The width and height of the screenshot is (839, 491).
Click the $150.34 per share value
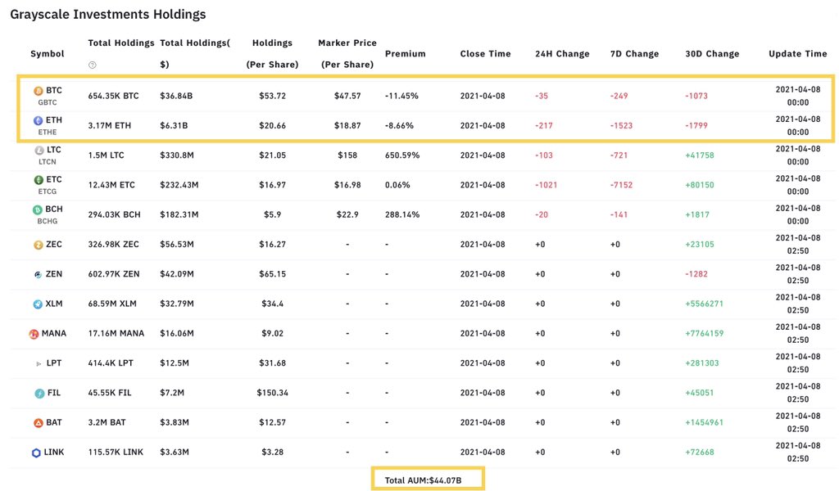[x=272, y=393]
